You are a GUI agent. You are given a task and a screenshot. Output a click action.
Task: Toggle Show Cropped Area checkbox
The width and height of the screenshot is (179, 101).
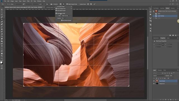tap(56, 8)
